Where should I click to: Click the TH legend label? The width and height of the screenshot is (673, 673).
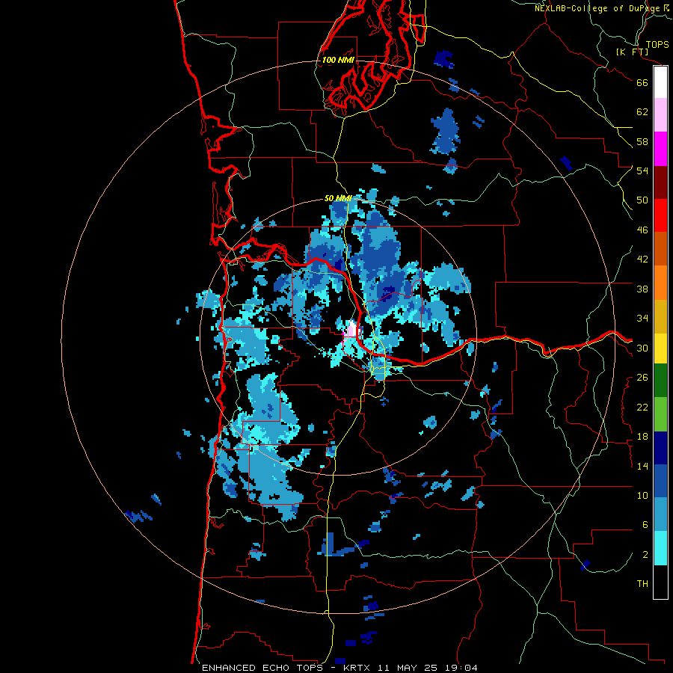[642, 584]
